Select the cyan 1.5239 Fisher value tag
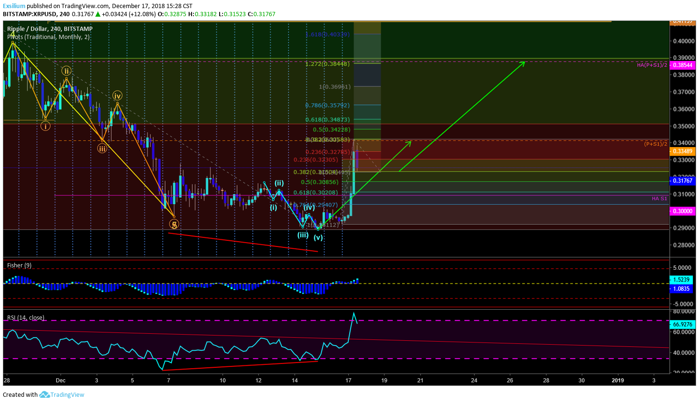The height and width of the screenshot is (403, 699). 681,280
